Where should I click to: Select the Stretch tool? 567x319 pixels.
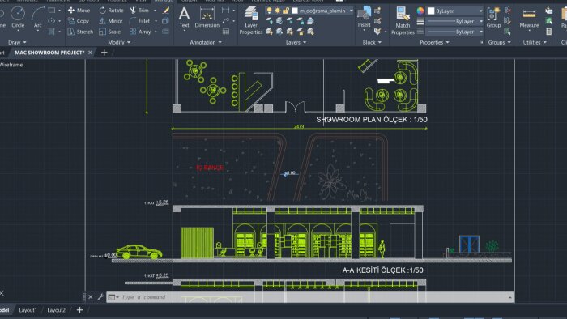point(80,32)
